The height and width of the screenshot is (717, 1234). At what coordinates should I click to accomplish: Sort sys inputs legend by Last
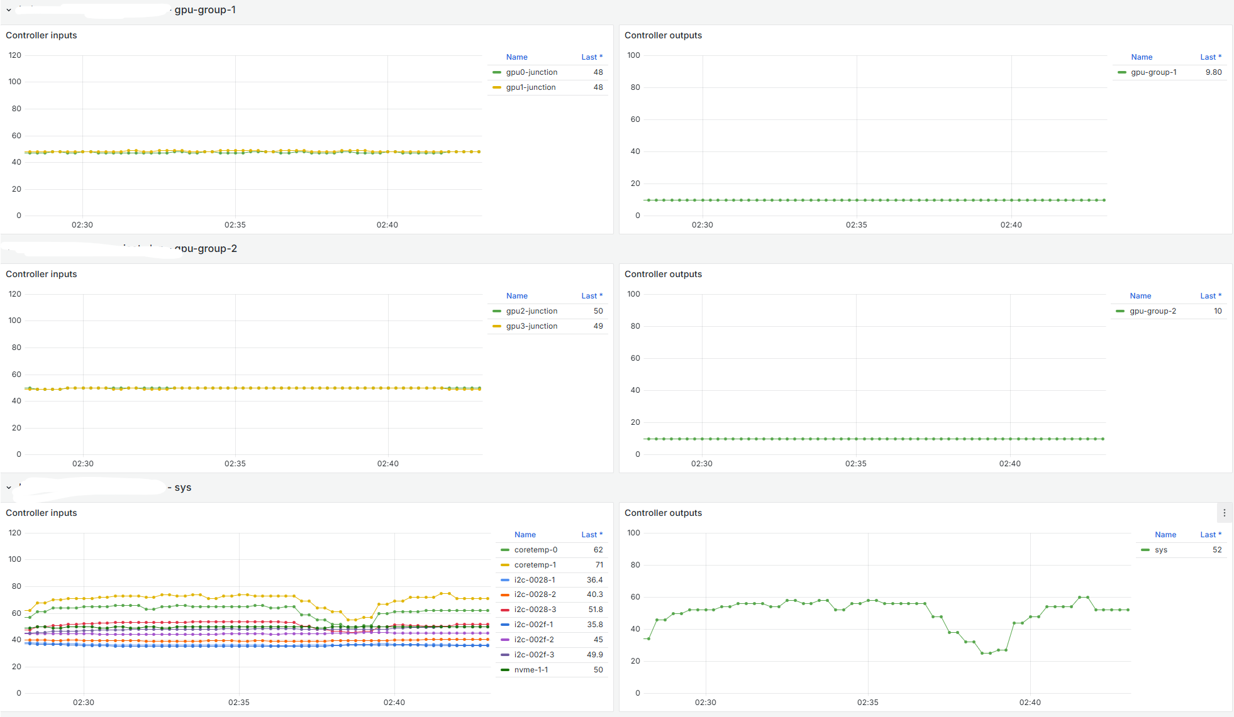[592, 535]
